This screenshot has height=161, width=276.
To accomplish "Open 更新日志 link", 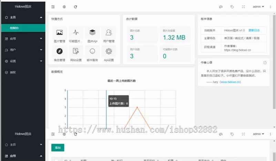I will click(x=254, y=30).
